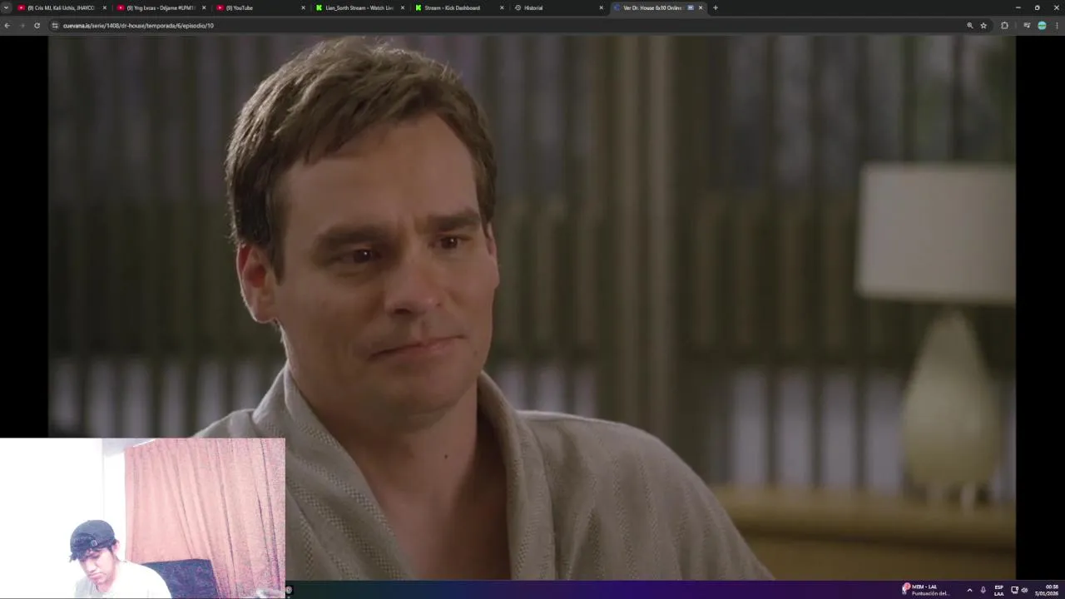Open the clock and date 5/01/2026
Image resolution: width=1065 pixels, height=599 pixels.
coord(1048,590)
